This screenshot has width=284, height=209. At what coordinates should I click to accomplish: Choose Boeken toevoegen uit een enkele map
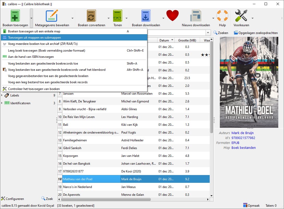(74, 31)
